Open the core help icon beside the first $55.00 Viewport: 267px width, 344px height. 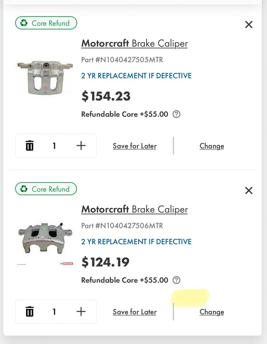tap(176, 114)
